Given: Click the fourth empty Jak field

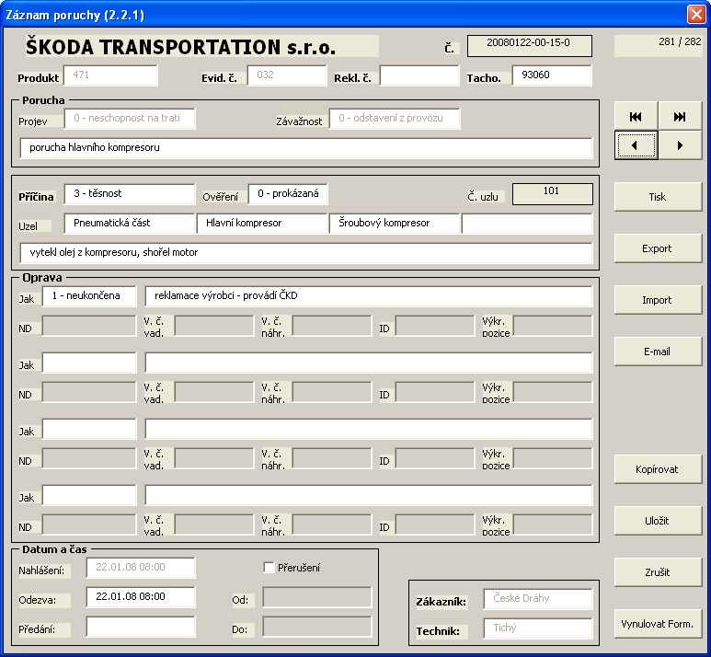Looking at the screenshot, I should pyautogui.click(x=89, y=495).
